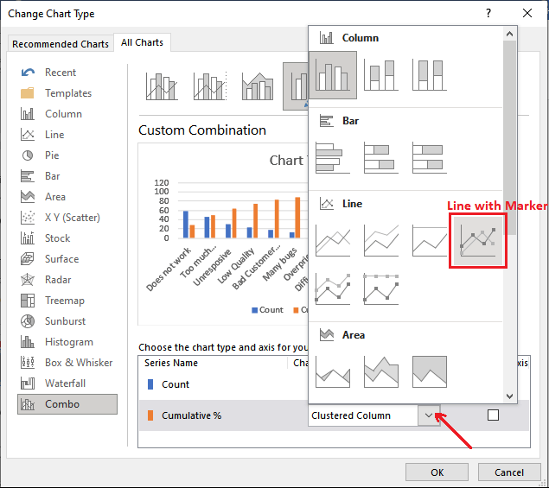Select the Stacked Area chart type
Image resolution: width=549 pixels, height=488 pixels.
[381, 372]
